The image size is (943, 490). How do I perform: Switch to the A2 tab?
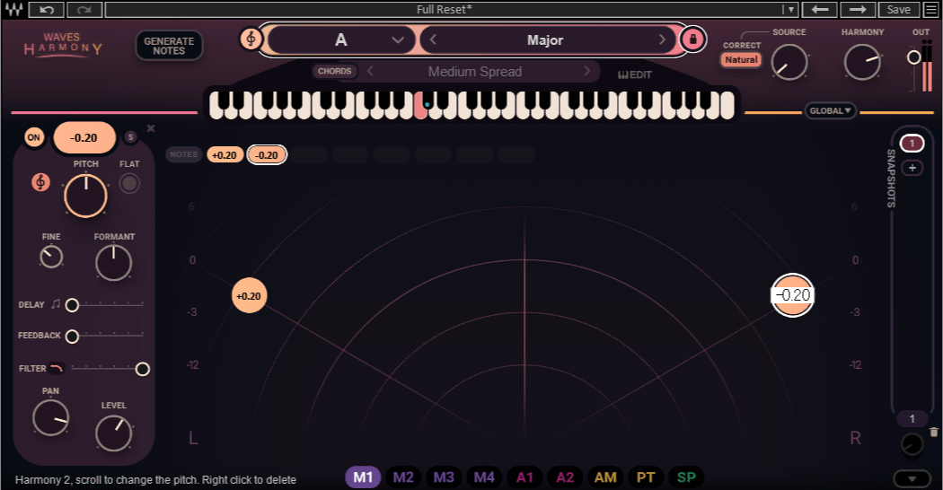[x=565, y=477]
